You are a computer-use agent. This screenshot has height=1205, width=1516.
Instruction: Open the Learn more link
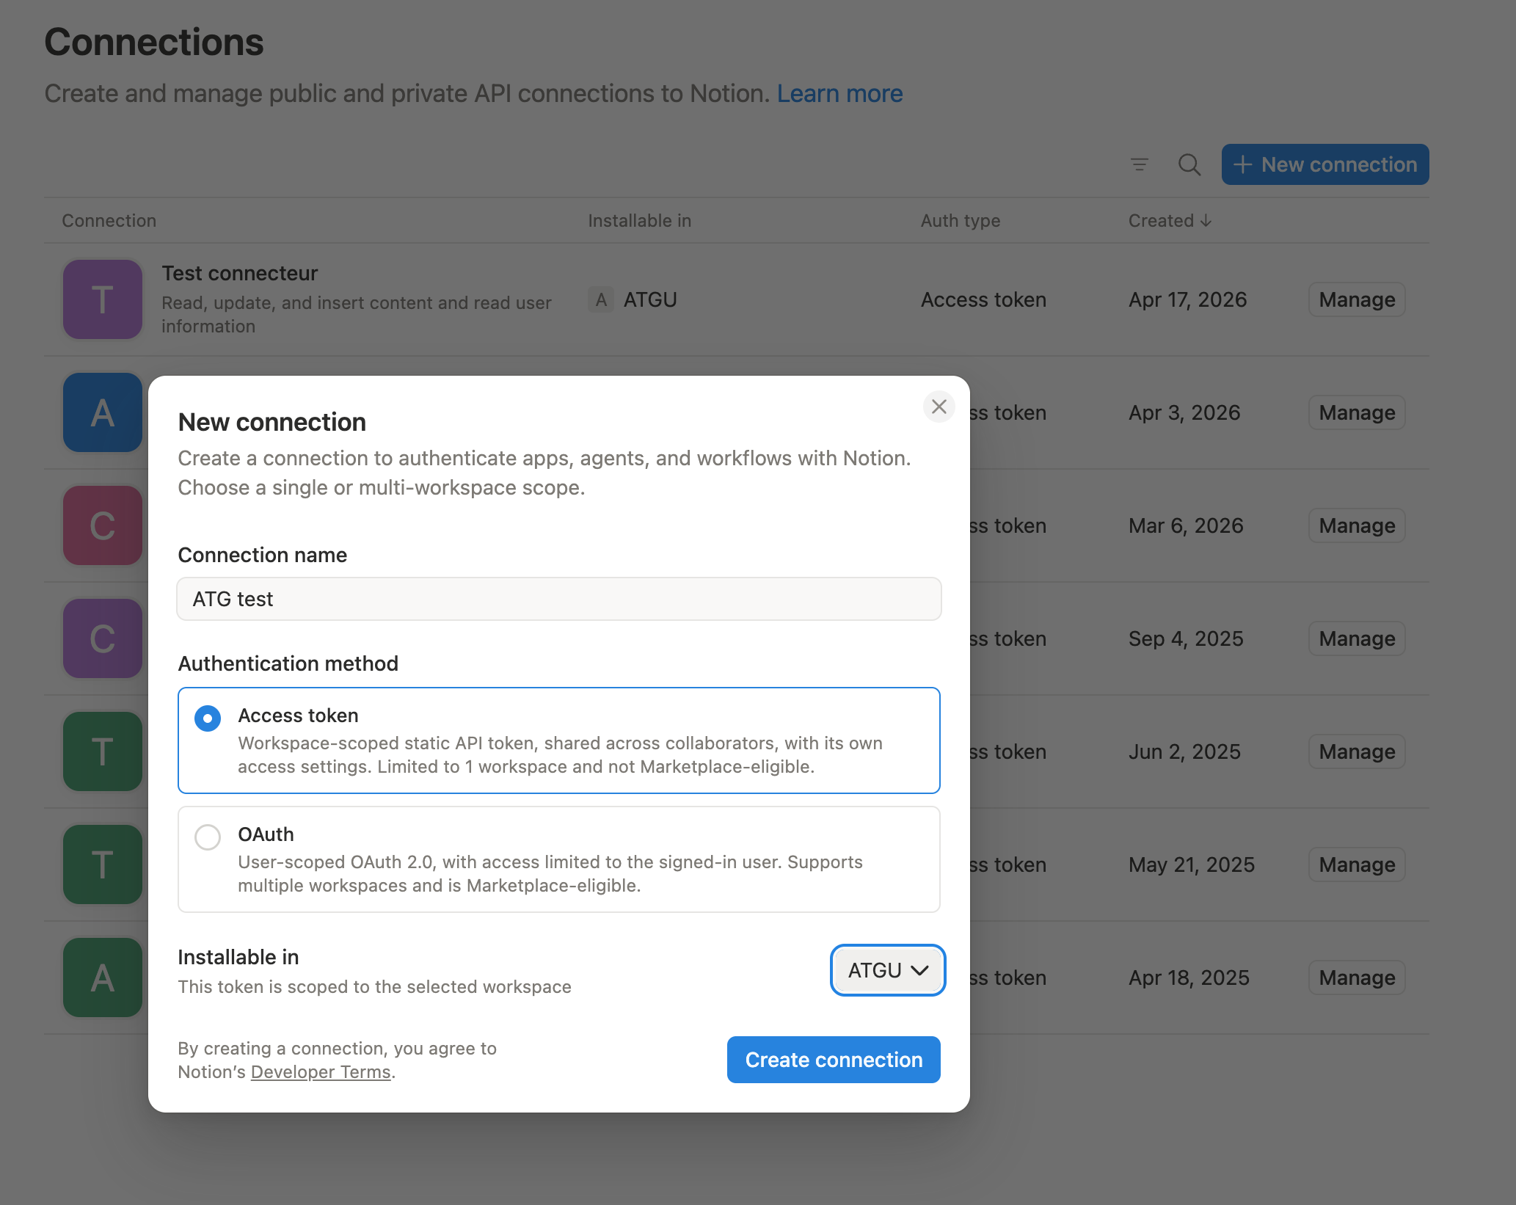[x=839, y=93]
